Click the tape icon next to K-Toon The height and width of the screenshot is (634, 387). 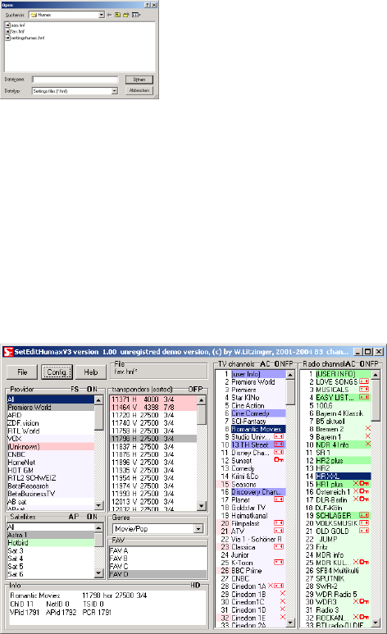click(279, 563)
